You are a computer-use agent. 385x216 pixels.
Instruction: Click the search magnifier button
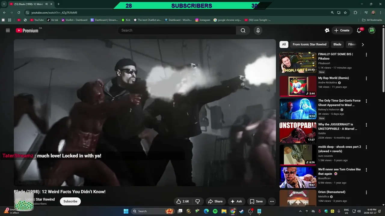(x=243, y=30)
